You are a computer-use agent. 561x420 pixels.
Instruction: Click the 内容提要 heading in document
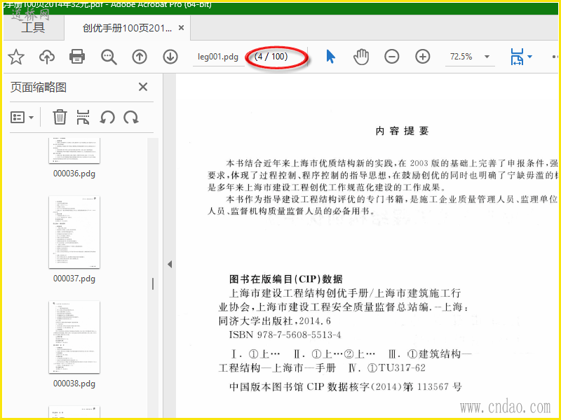pyautogui.click(x=402, y=131)
